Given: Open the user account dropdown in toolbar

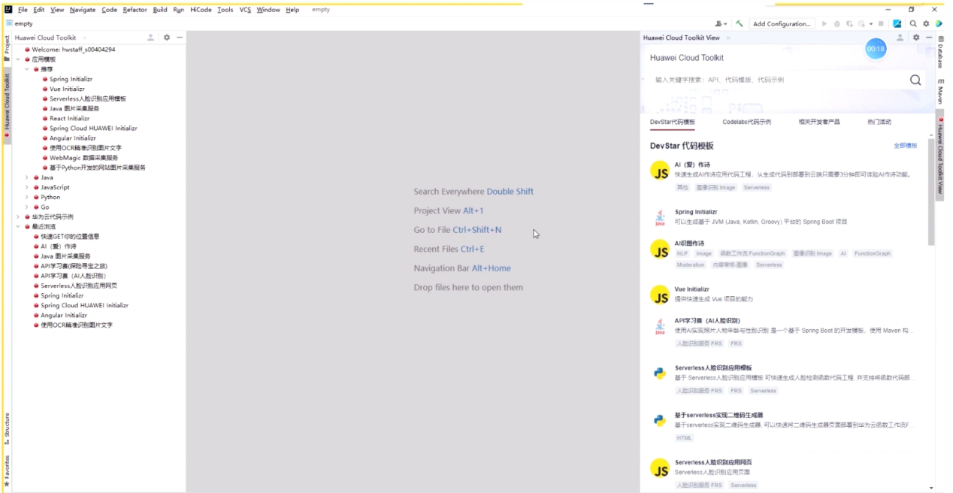Looking at the screenshot, I should [721, 23].
